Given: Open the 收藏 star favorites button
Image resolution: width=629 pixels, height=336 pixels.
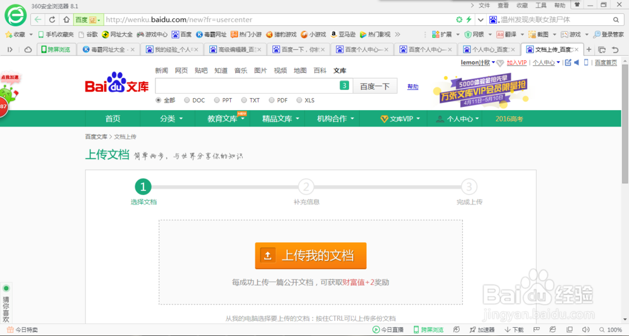Looking at the screenshot, I should tap(15, 35).
